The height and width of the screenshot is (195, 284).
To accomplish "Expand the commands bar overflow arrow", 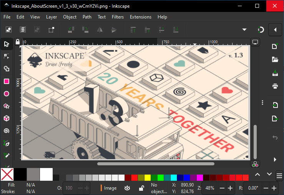I will click(275, 159).
